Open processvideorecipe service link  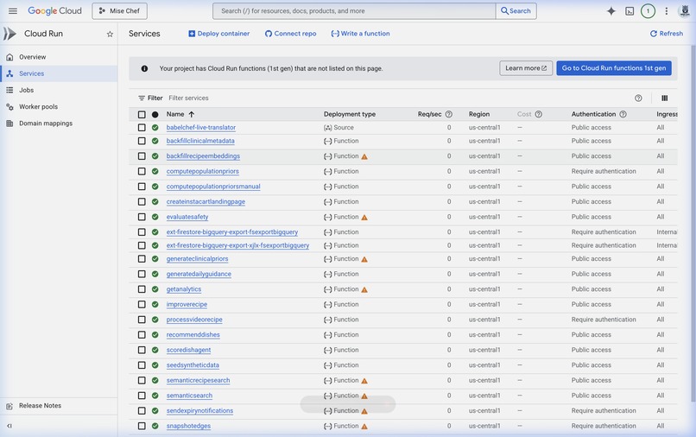pos(194,320)
